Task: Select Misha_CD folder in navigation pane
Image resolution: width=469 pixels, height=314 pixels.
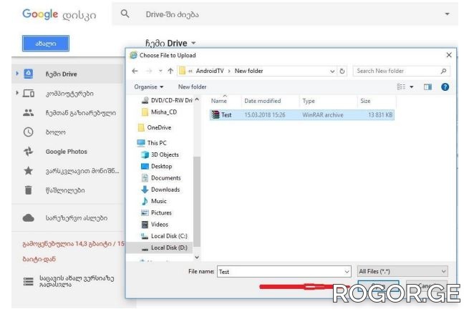Action: 160,112
